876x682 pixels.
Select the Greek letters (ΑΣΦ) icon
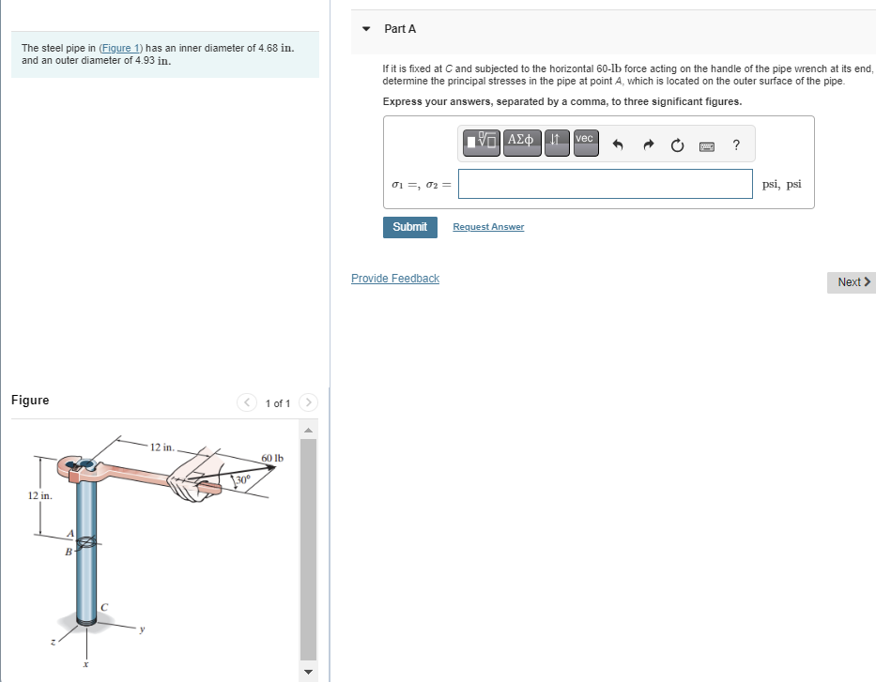521,142
